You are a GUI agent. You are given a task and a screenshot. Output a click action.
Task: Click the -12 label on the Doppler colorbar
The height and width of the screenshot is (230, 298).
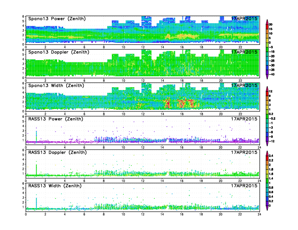click(272, 141)
